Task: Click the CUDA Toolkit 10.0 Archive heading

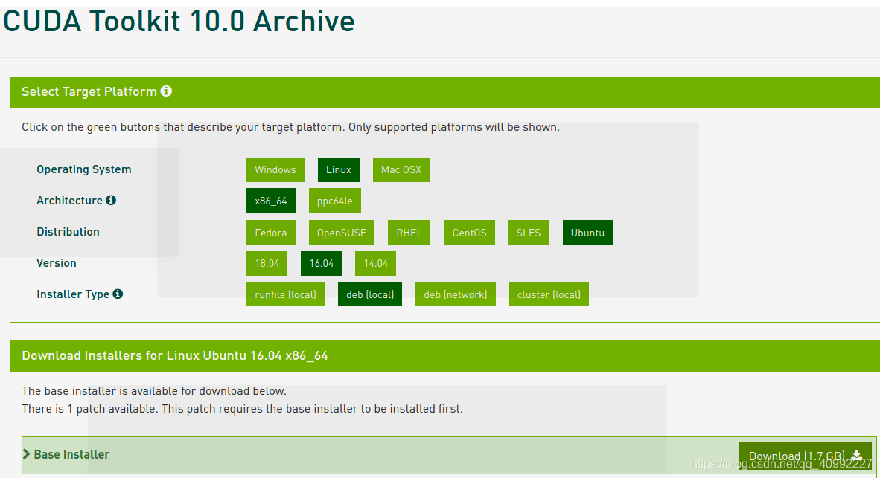Action: (179, 22)
